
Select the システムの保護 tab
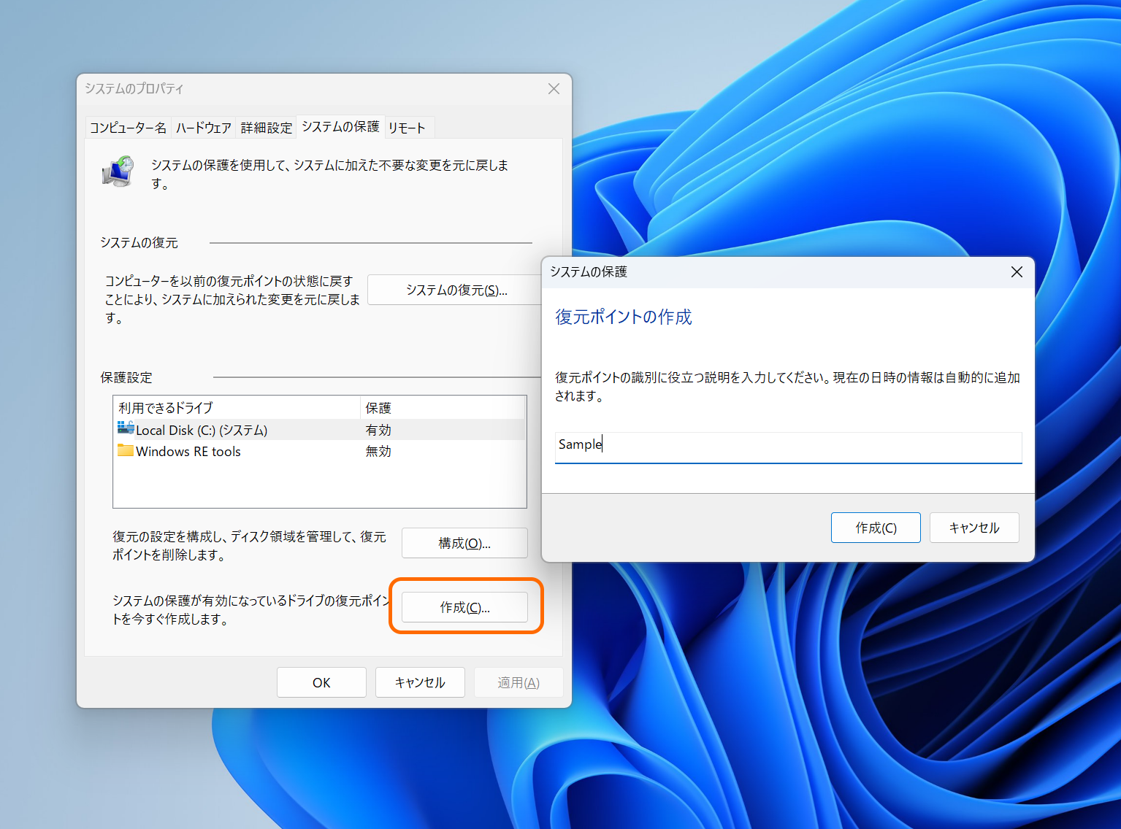click(x=340, y=126)
